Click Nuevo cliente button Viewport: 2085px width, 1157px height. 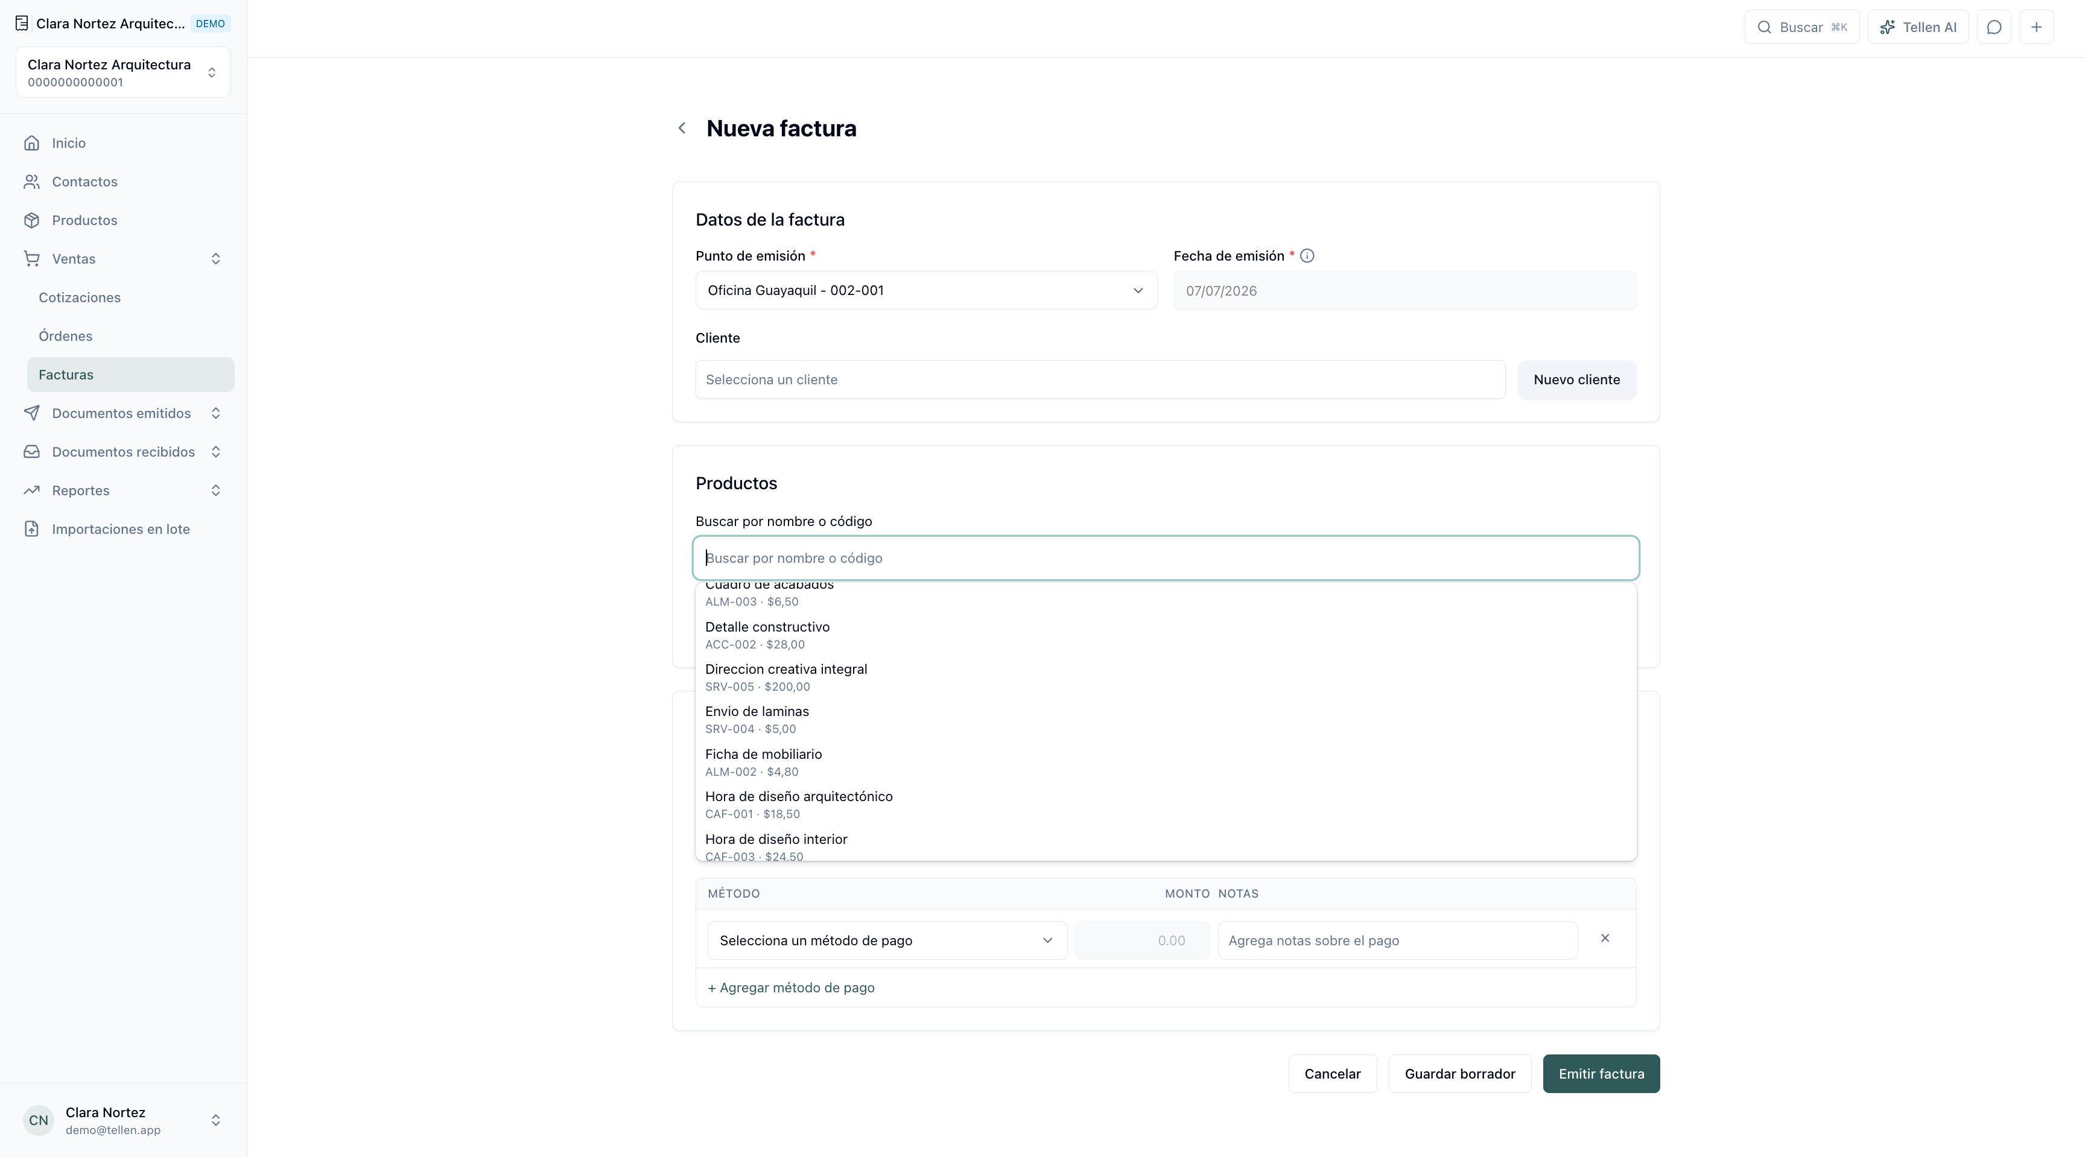pyautogui.click(x=1576, y=379)
